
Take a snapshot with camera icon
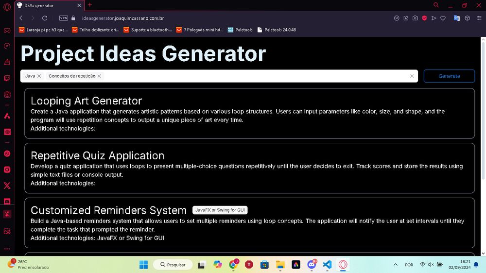click(415, 18)
